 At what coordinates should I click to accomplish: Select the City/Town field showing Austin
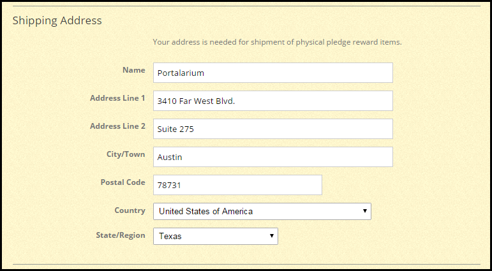(272, 157)
